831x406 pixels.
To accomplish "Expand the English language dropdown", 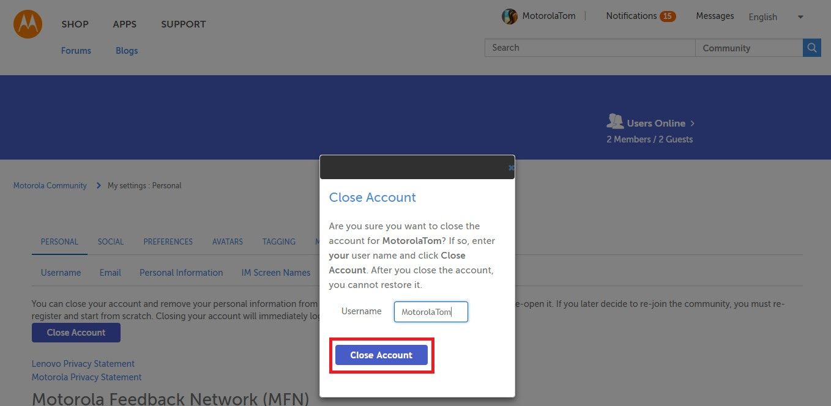I will [776, 17].
